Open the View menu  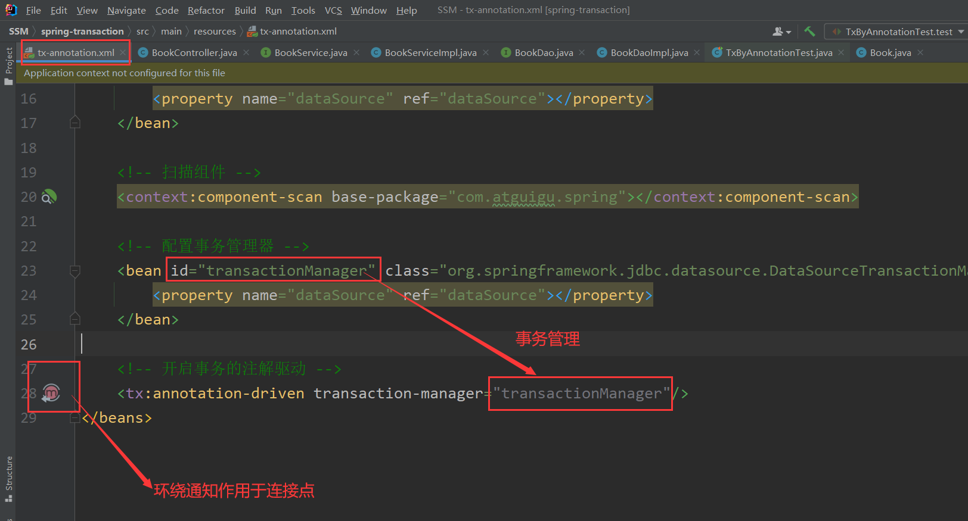(87, 10)
